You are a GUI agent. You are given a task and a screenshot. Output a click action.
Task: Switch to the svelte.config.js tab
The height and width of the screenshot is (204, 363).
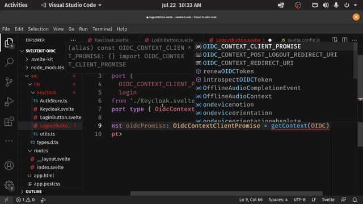[303, 40]
